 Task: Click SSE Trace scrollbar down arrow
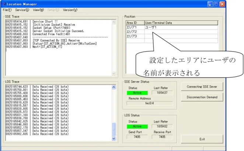114,73
